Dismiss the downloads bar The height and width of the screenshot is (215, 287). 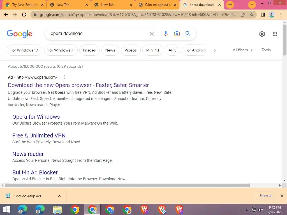pyautogui.click(x=282, y=196)
